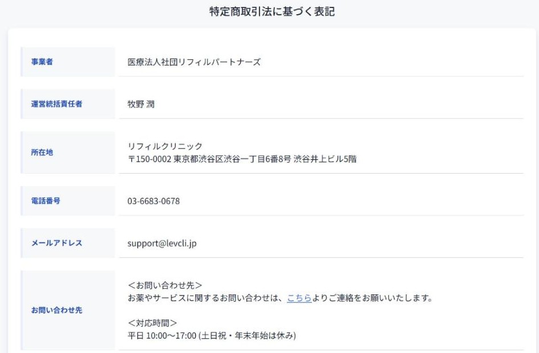The height and width of the screenshot is (353, 539).
Task: Open the こちら contact link
Action: point(299,298)
